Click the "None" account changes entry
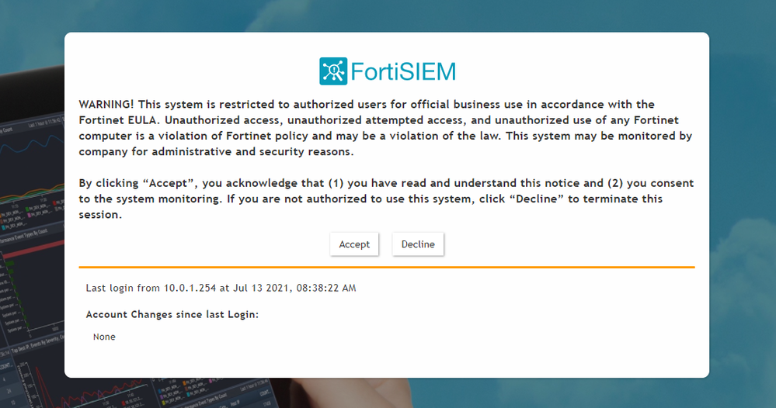Image resolution: width=776 pixels, height=408 pixels. pyautogui.click(x=104, y=337)
